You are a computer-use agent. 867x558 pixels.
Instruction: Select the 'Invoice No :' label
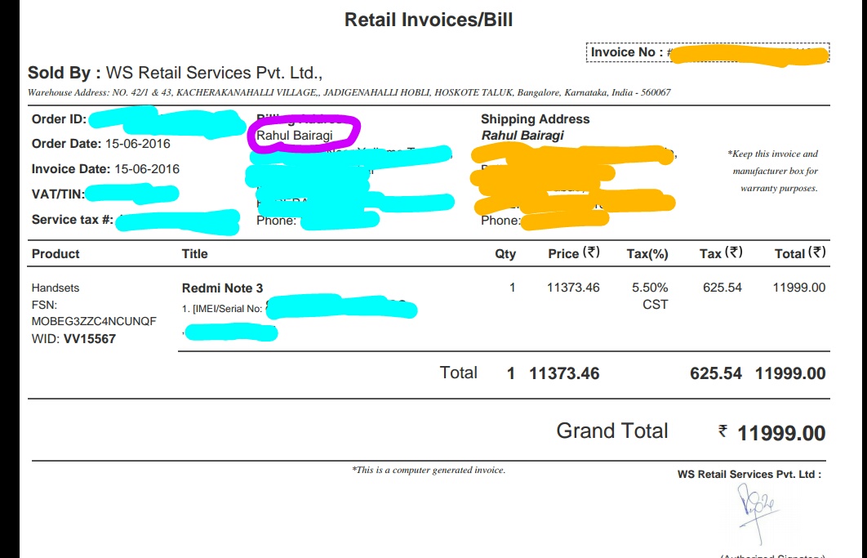tap(626, 52)
